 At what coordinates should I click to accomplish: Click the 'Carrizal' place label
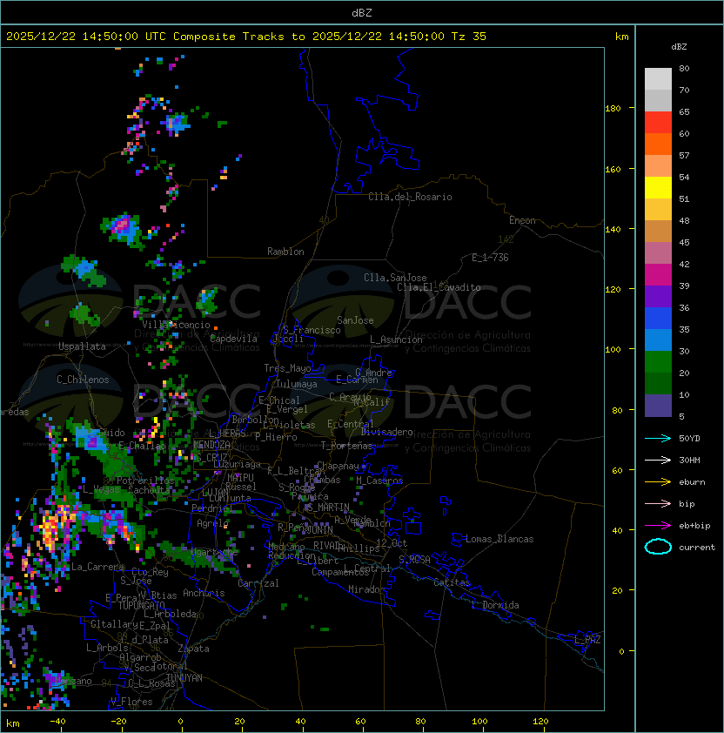point(258,583)
